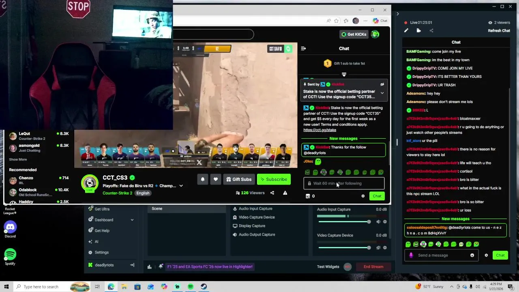Select the Scene item in scenes list
Viewport: 519px width, 292px height.
click(186, 209)
